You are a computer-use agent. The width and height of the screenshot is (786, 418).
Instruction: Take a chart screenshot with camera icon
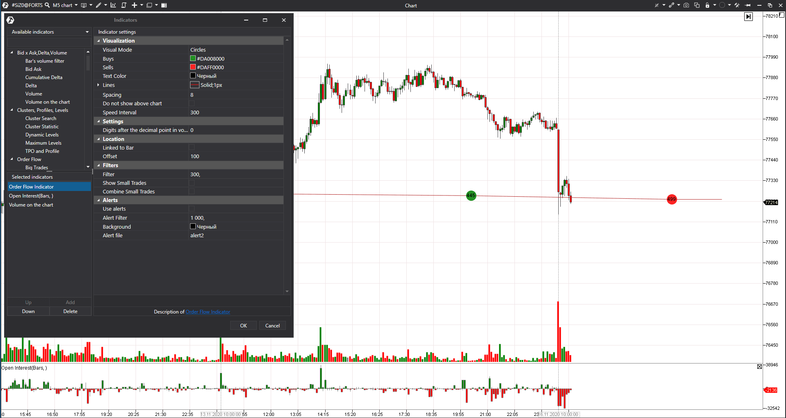click(x=686, y=5)
